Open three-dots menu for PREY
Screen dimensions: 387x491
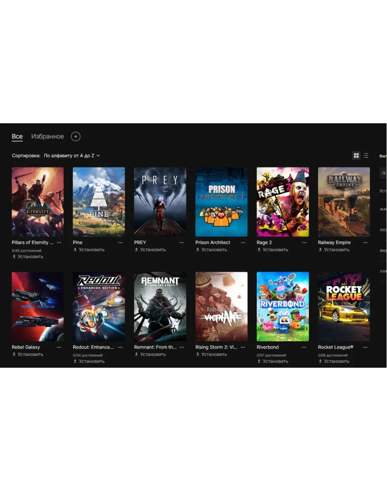[x=182, y=243]
